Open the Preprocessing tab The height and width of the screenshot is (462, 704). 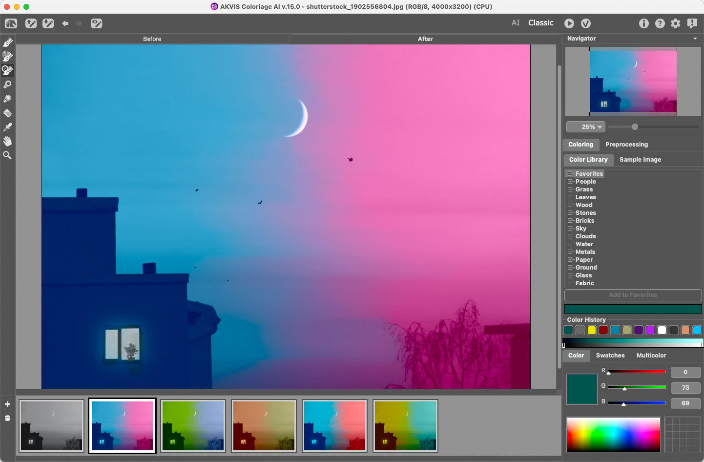626,145
